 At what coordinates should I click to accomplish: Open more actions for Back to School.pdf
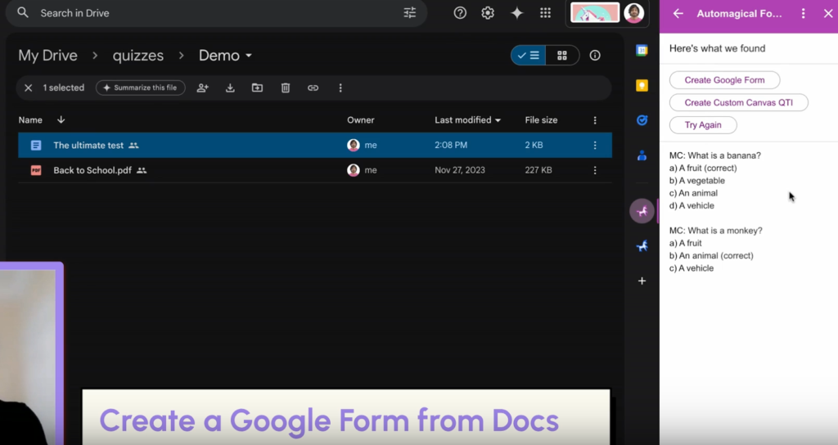point(595,170)
